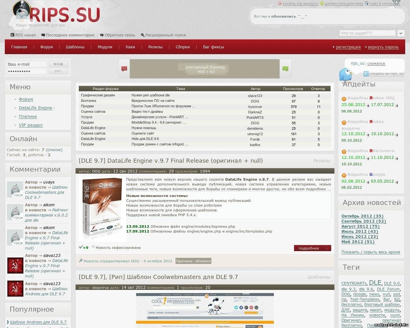Image resolution: width=410 pixels, height=328 pixels.
Task: Show next banner with right arrow
Action: click(x=285, y=69)
